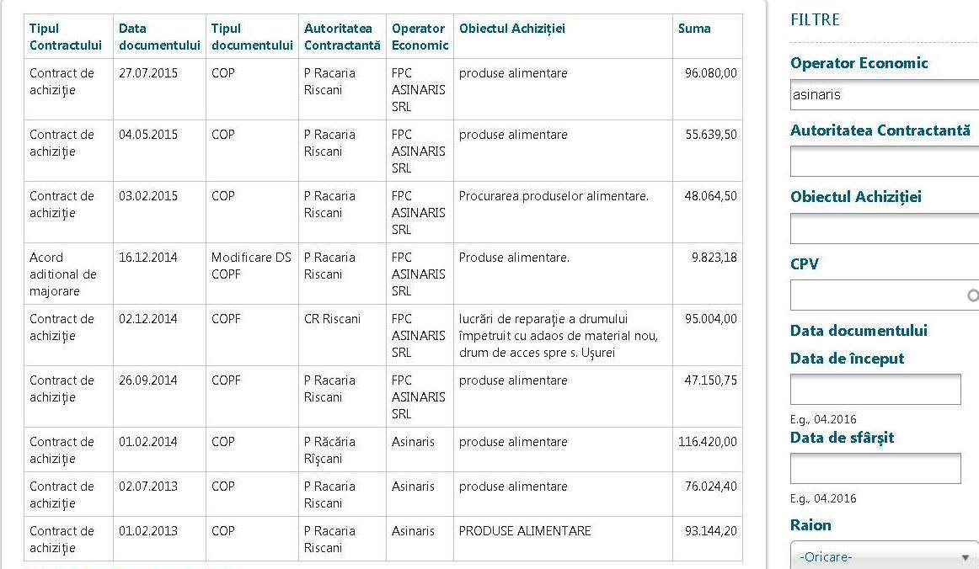Click into the CPV filter field
Image resolution: width=979 pixels, height=569 pixels.
[876, 295]
